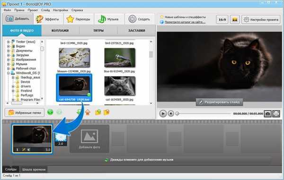This screenshot has height=180, width=284.
Task: Click the rightmost yellow folder icon
Action: click(106, 112)
